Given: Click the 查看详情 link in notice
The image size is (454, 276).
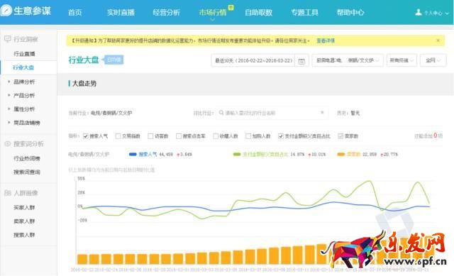Looking at the screenshot, I should [326, 40].
